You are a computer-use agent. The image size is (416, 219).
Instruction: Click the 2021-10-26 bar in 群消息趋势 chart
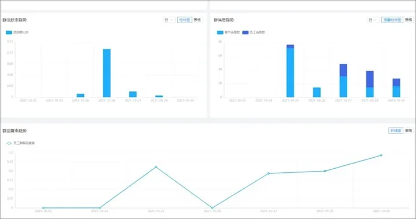pos(317,92)
